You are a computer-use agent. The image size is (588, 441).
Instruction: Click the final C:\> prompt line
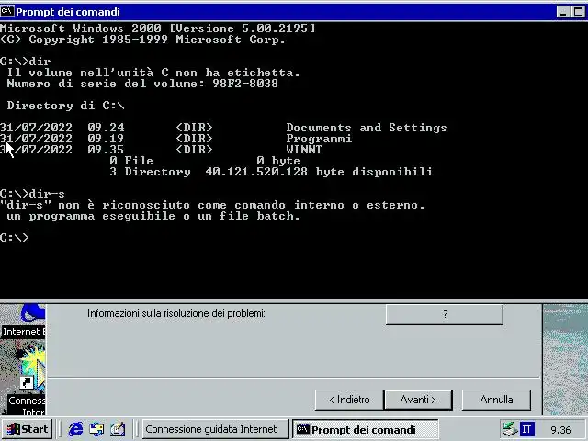[15, 237]
